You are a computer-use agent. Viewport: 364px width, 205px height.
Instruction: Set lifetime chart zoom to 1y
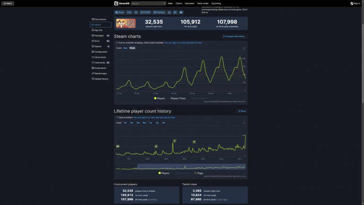click(151, 123)
